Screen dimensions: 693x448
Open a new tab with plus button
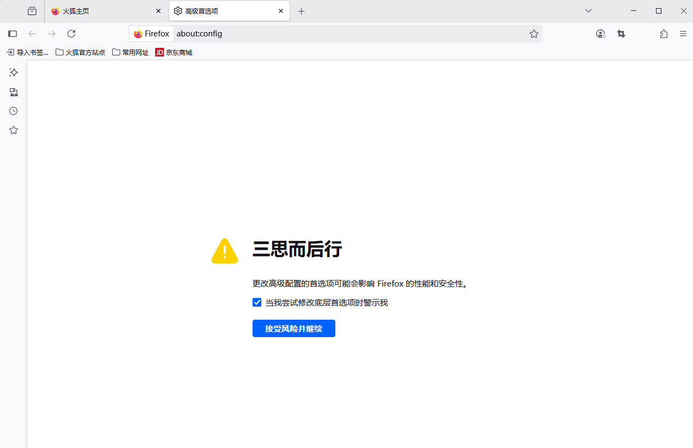click(302, 11)
